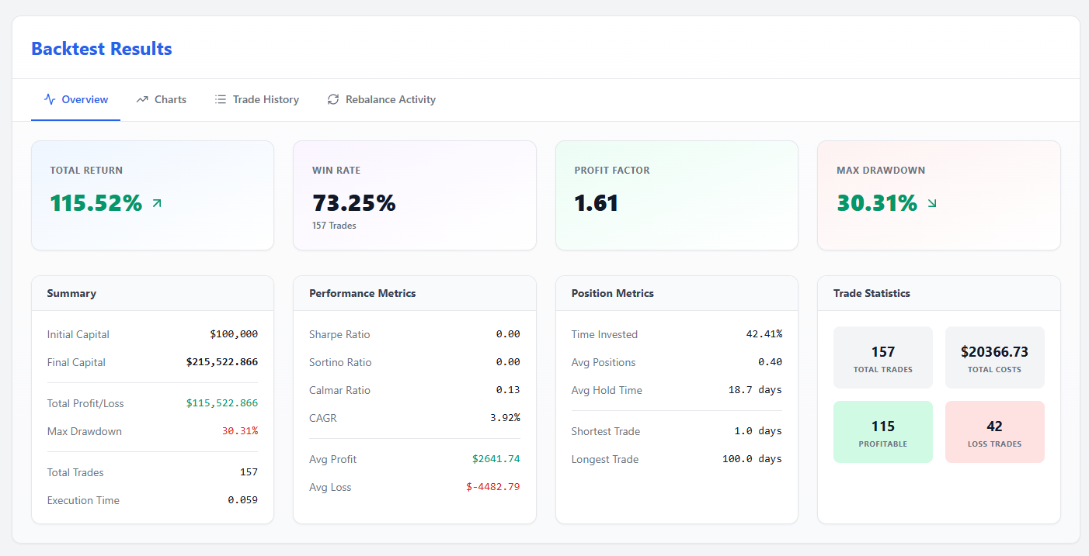This screenshot has width=1089, height=556.
Task: Select the Max Drawdown card at top
Action: 939,195
